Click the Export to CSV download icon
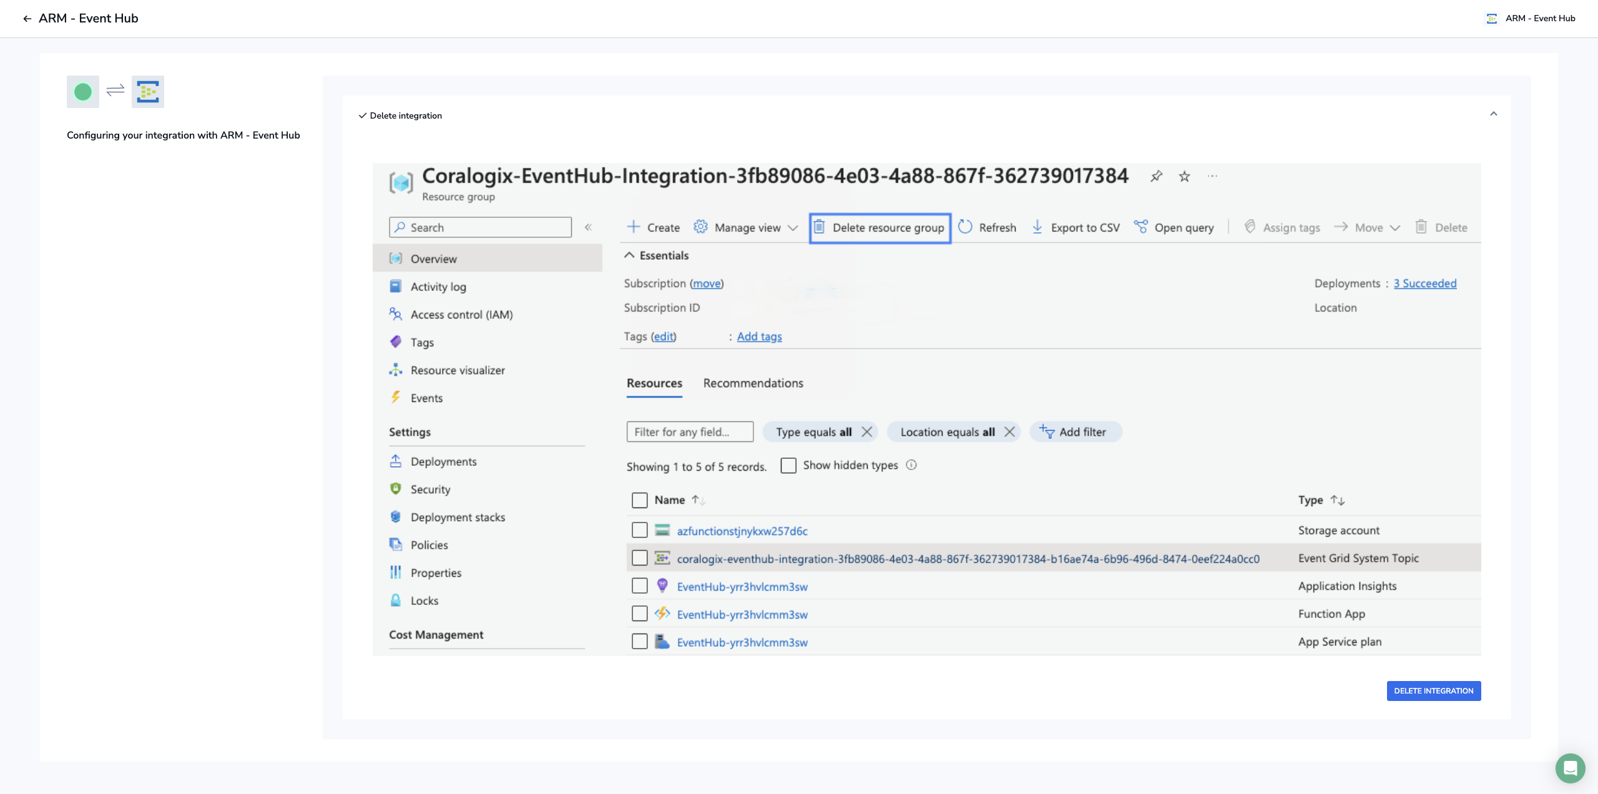The image size is (1598, 794). (1037, 227)
